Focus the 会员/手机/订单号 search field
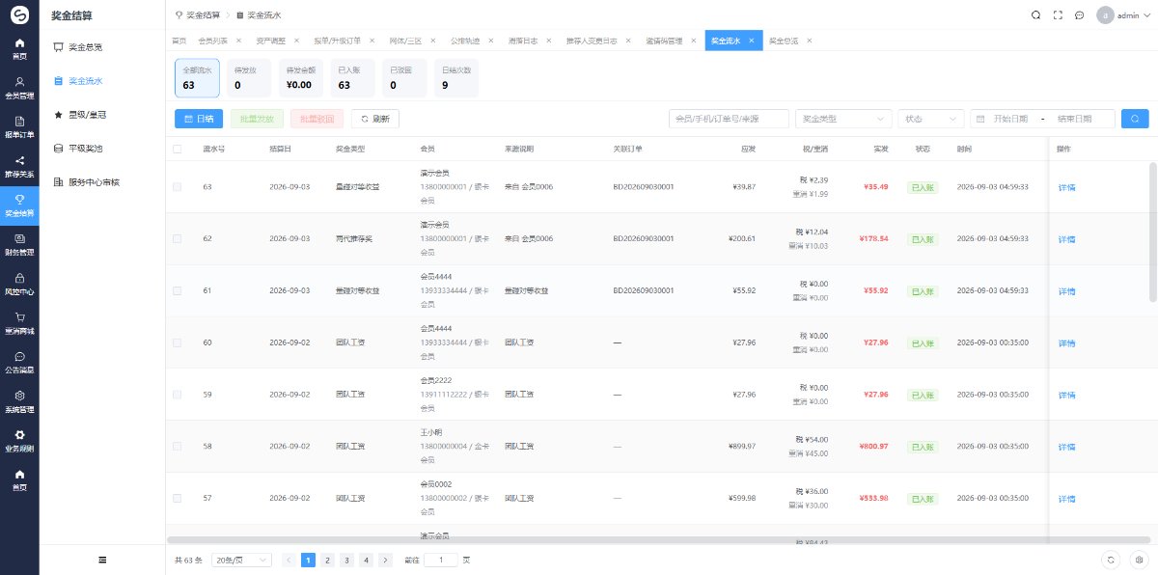The image size is (1158, 575). 729,119
